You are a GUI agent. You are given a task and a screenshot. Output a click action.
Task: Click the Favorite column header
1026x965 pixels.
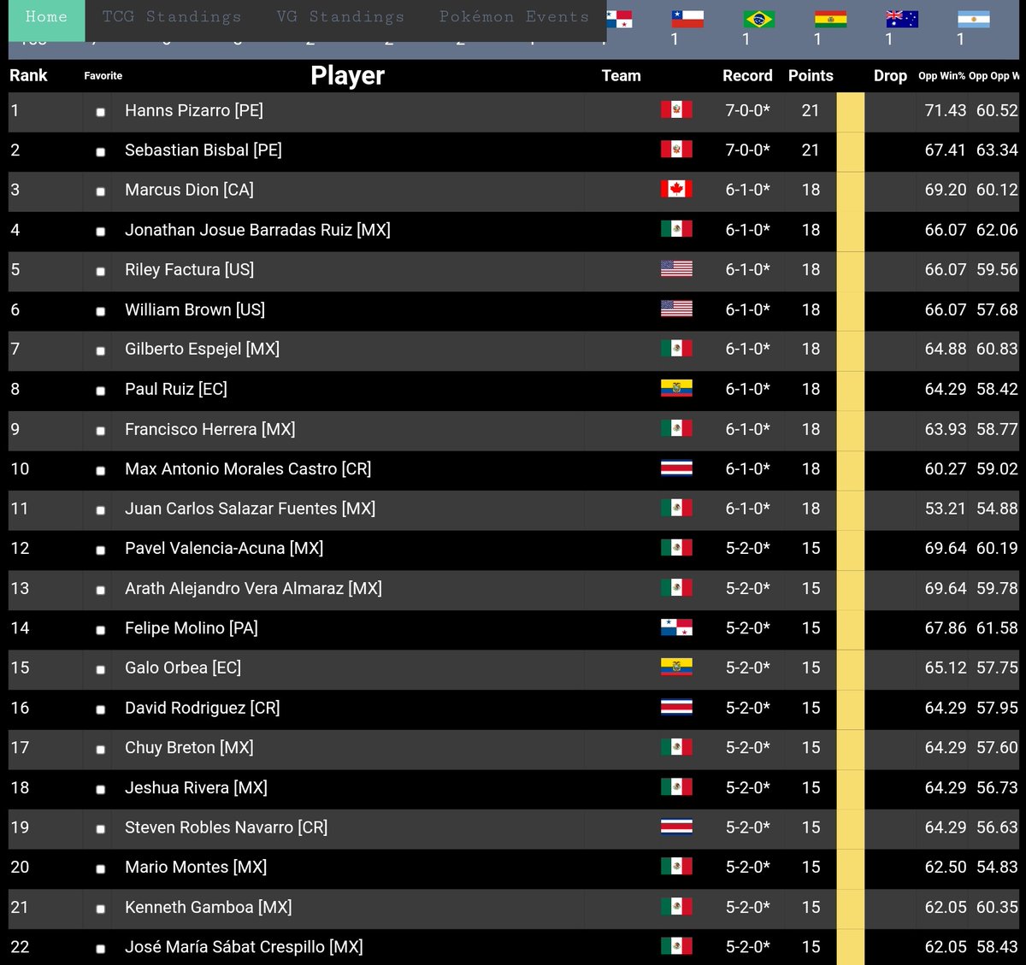coord(103,76)
